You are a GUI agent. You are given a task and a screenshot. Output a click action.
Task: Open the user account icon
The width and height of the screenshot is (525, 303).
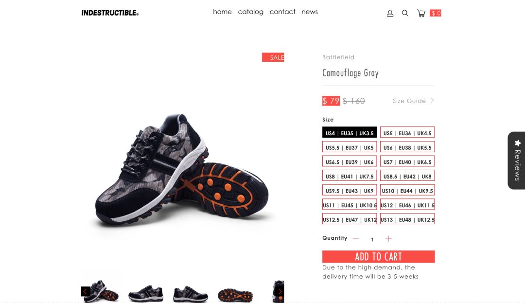pos(390,14)
